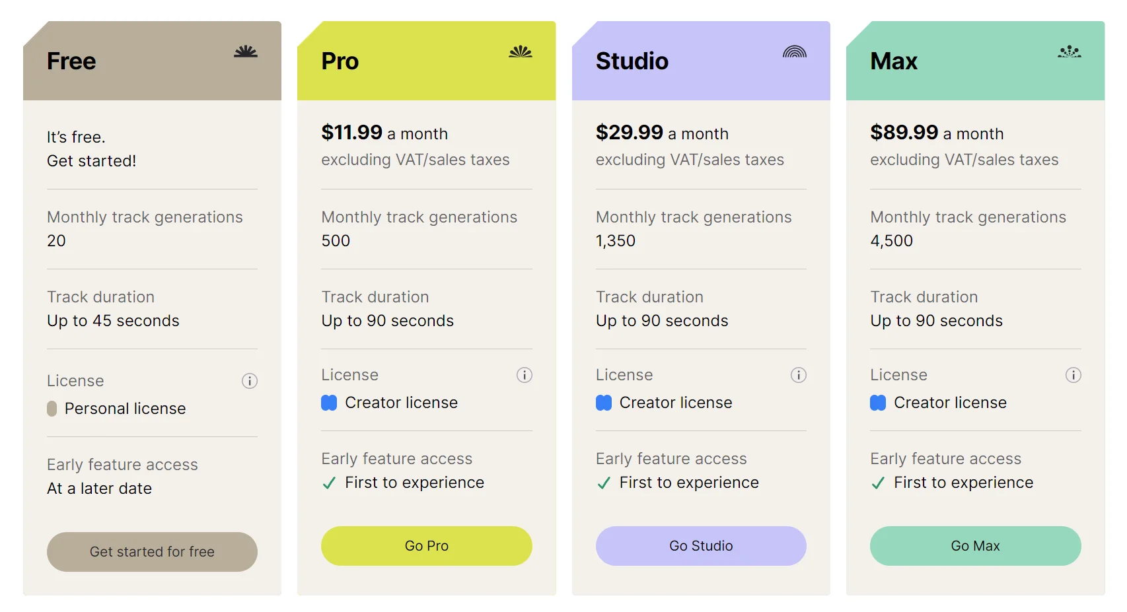
Task: Select the Max plan header
Action: tap(976, 61)
